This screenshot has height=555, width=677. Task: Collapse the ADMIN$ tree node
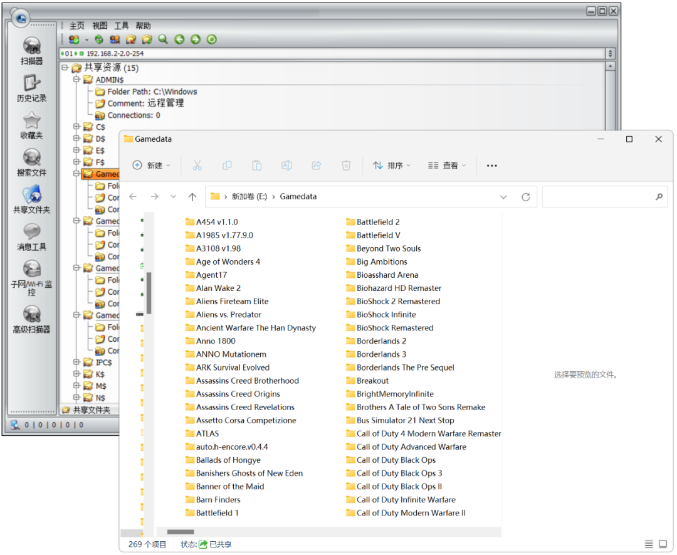point(76,80)
